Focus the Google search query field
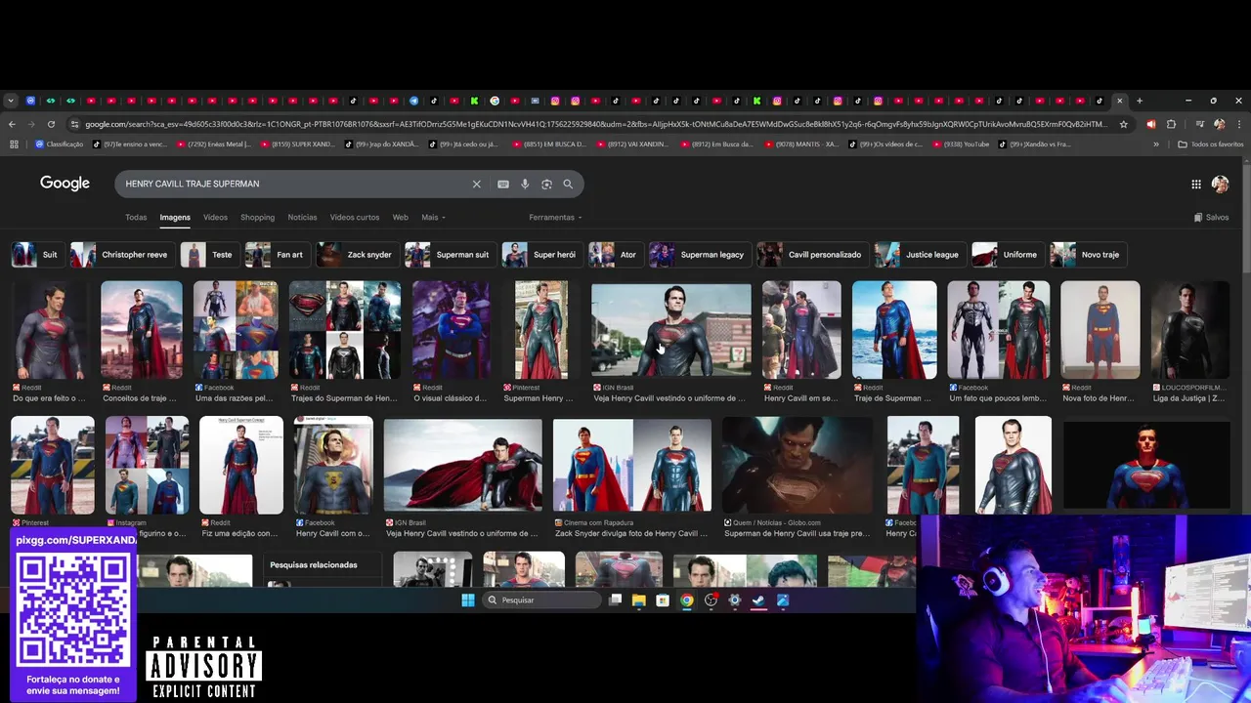The height and width of the screenshot is (703, 1251). (x=293, y=184)
